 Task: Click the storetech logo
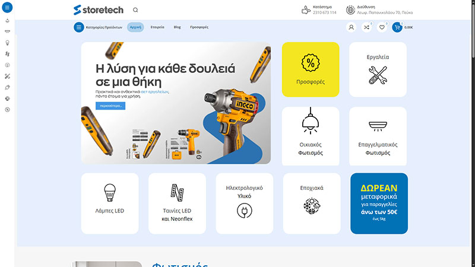click(99, 10)
